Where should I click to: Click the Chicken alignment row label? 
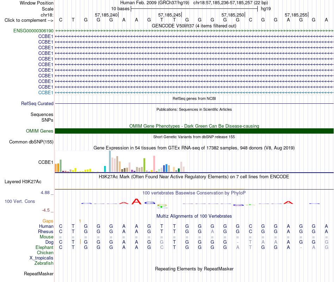pos(45,252)
